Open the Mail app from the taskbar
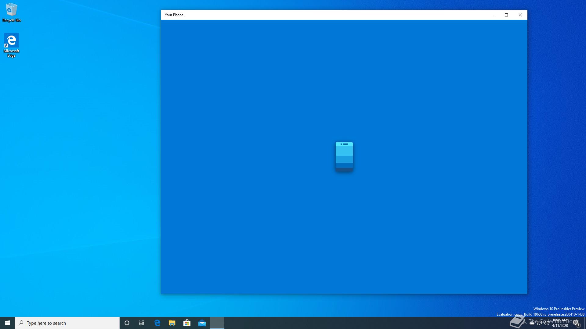 202,323
